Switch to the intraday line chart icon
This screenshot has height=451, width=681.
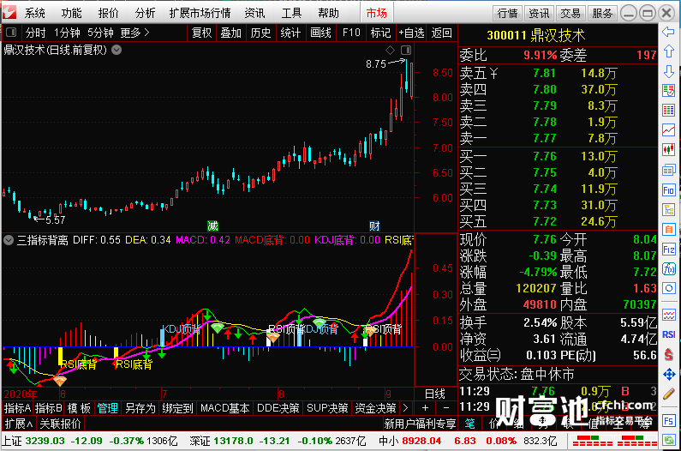668,129
